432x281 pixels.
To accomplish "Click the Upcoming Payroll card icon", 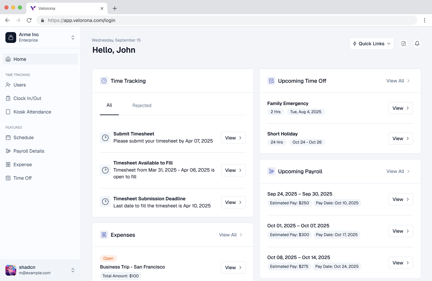I will click(x=271, y=171).
